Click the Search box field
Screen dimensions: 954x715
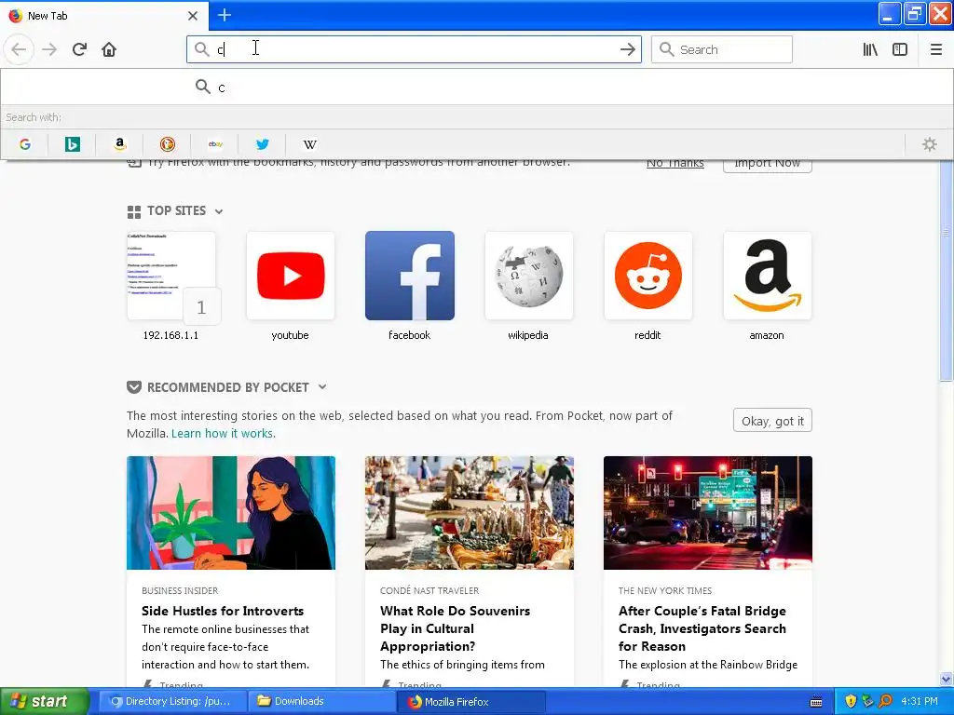point(722,49)
